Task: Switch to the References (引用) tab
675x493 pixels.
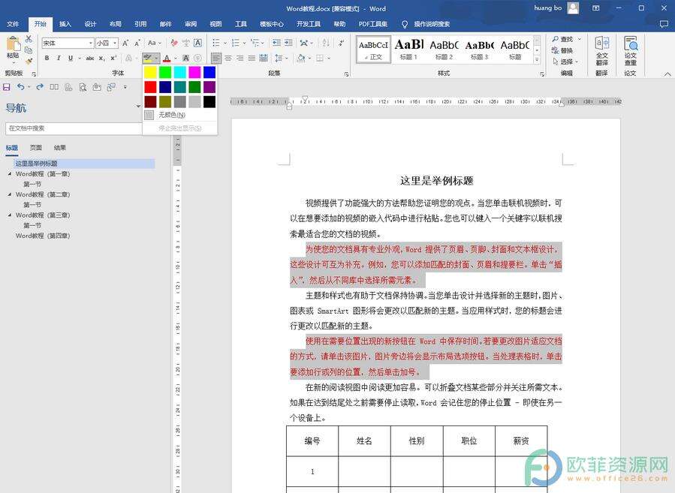Action: [140, 24]
